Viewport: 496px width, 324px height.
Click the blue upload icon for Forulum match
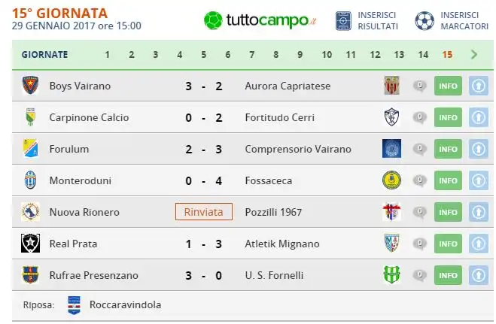pos(478,149)
